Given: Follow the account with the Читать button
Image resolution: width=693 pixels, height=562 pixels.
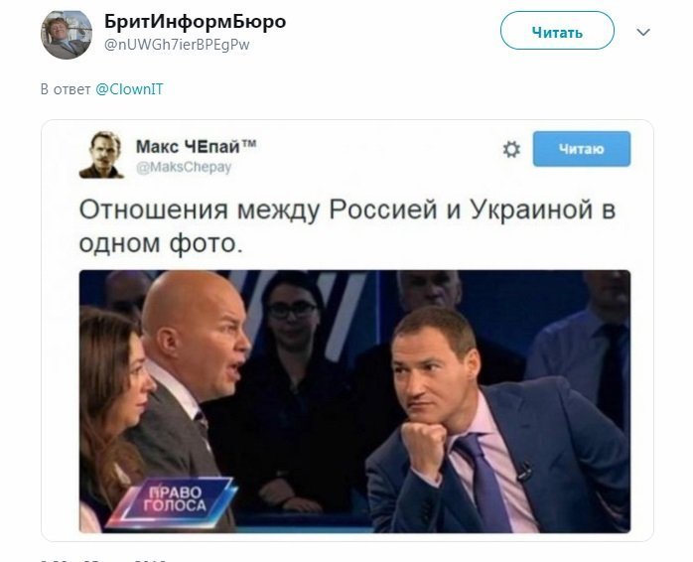Looking at the screenshot, I should tap(557, 31).
